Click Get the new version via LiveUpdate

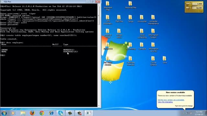[x=171, y=100]
